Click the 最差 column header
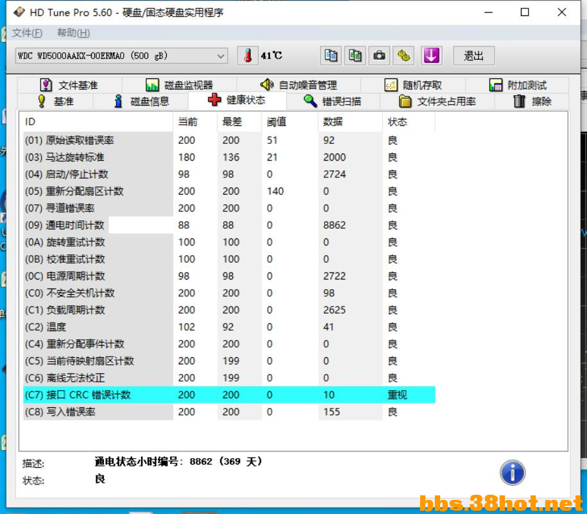This screenshot has width=587, height=514. tap(239, 122)
